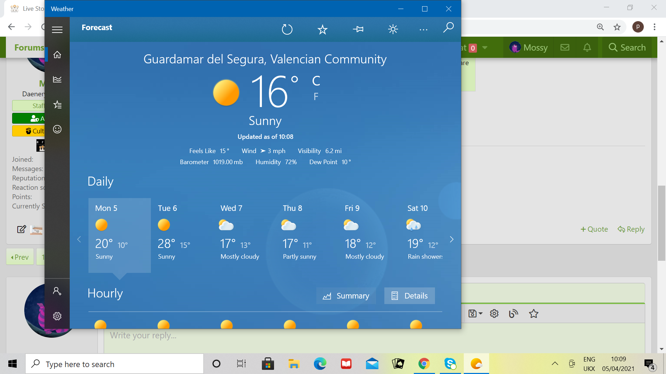Open the sign-in account icon
The height and width of the screenshot is (374, 666).
[x=57, y=291]
